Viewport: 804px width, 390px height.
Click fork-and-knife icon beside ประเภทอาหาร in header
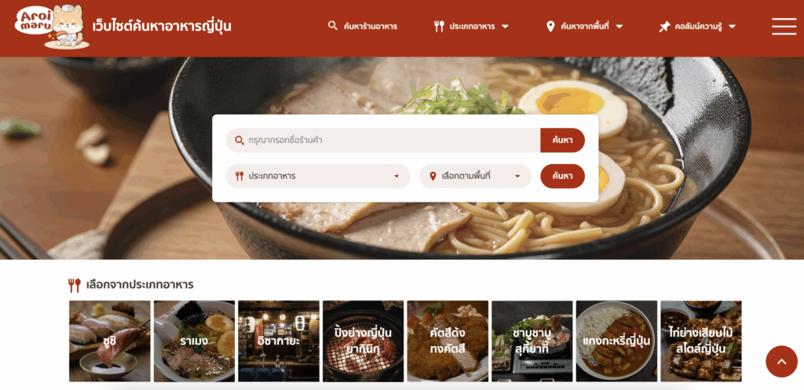[x=439, y=26]
